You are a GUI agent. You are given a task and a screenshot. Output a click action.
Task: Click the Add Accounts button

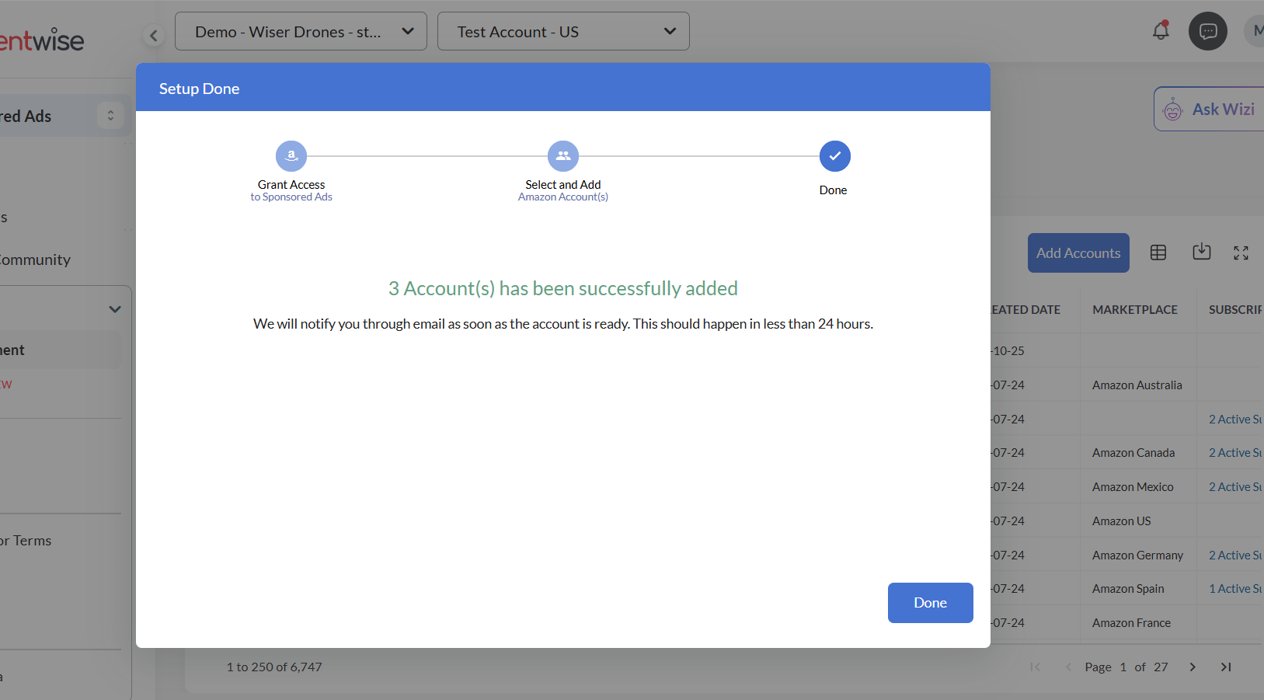click(x=1078, y=253)
